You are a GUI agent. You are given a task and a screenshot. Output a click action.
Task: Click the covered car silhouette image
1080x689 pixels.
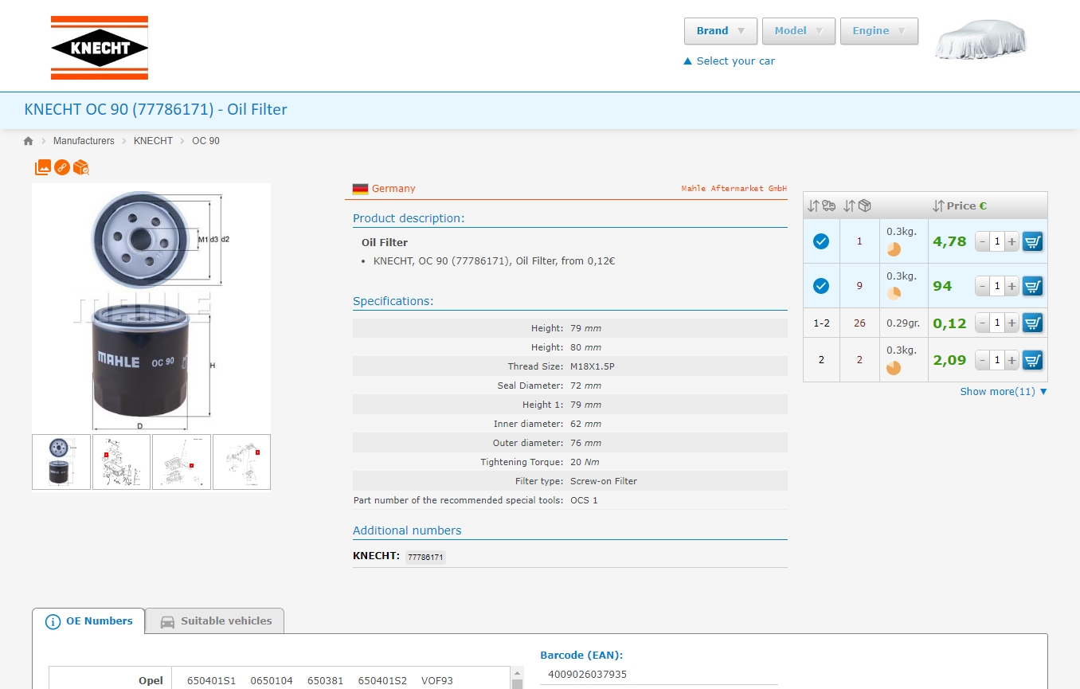[x=980, y=39]
